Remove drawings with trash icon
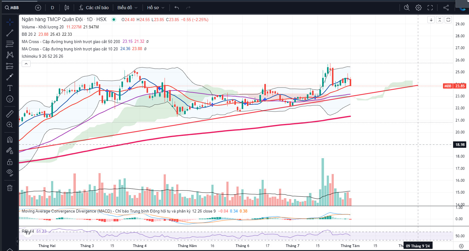The image size is (469, 251). [x=10, y=188]
